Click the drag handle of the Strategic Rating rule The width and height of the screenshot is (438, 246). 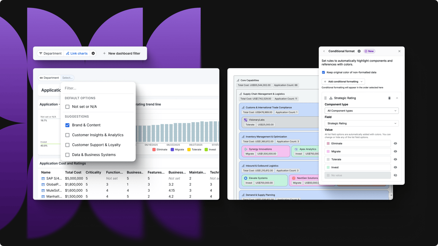click(x=325, y=98)
